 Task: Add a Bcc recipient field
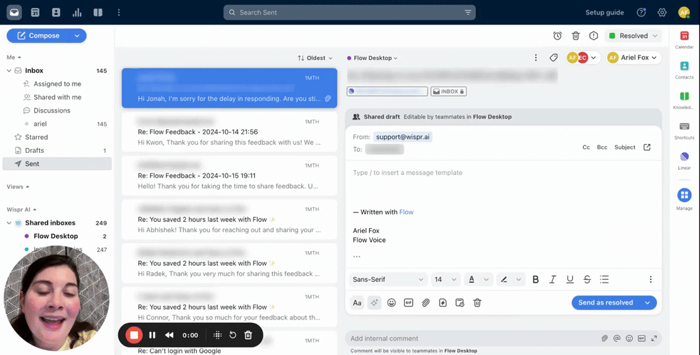602,147
